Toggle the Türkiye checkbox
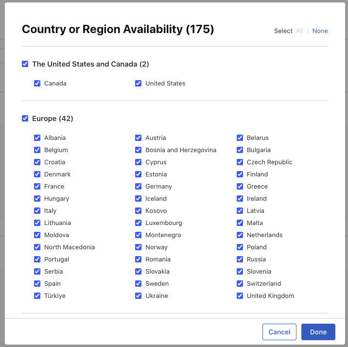Viewport: 348px width, 347px height. 37,296
